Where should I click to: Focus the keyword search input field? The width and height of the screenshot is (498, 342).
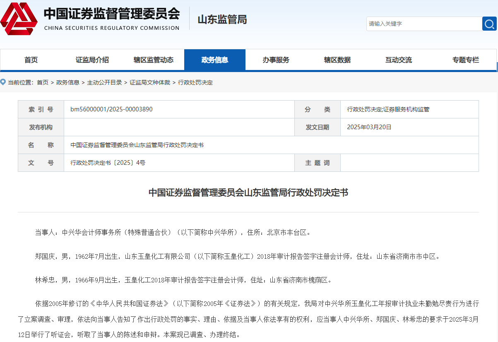pyautogui.click(x=423, y=24)
